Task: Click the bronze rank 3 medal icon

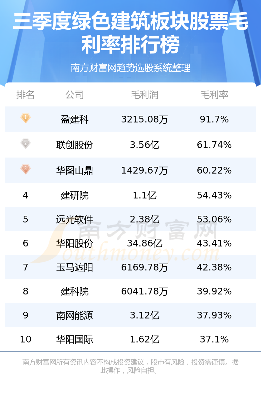Action: click(x=25, y=169)
